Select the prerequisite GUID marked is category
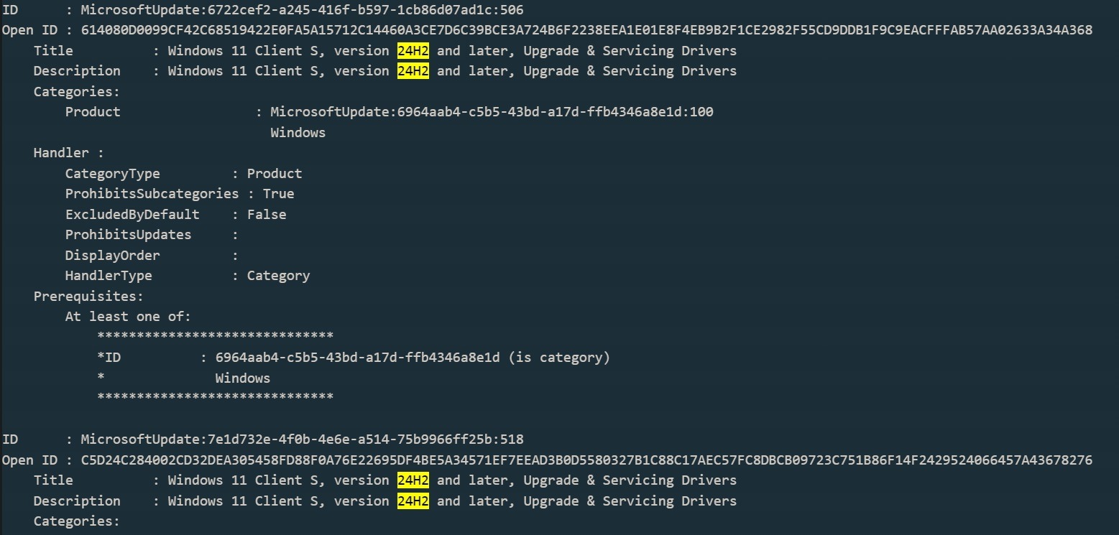The width and height of the screenshot is (1119, 535). click(x=357, y=358)
